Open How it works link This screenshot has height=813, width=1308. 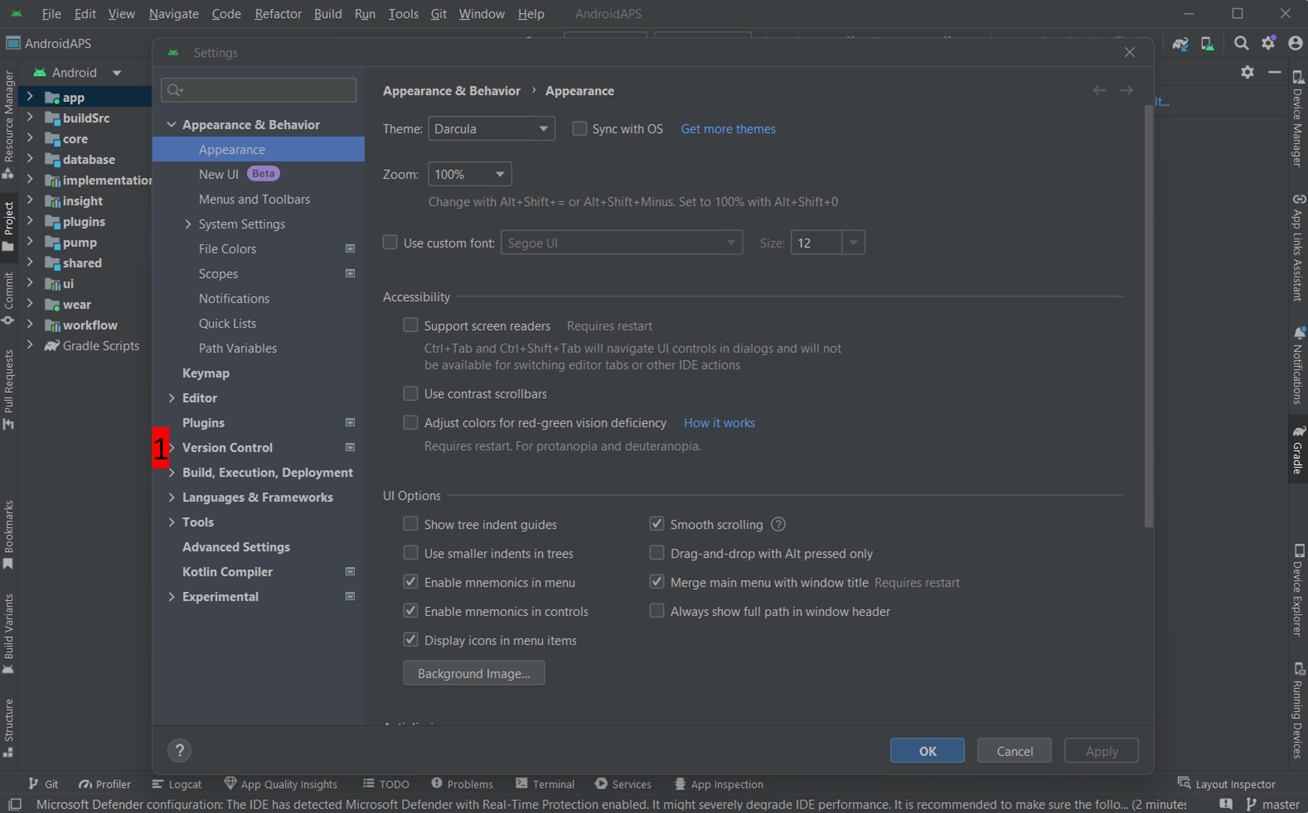(x=719, y=423)
